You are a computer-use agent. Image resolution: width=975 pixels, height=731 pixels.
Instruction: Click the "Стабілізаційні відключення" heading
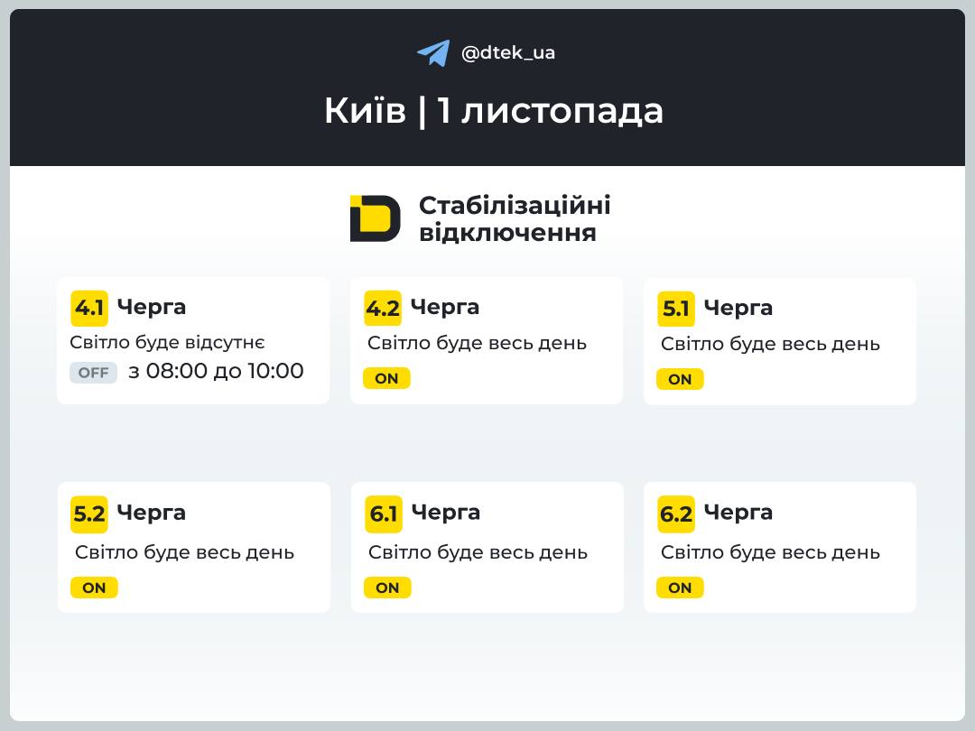515,218
